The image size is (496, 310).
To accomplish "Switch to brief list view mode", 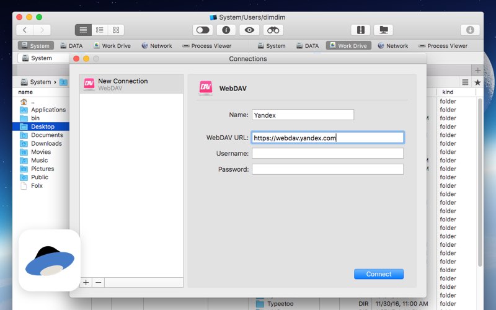I will [100, 30].
